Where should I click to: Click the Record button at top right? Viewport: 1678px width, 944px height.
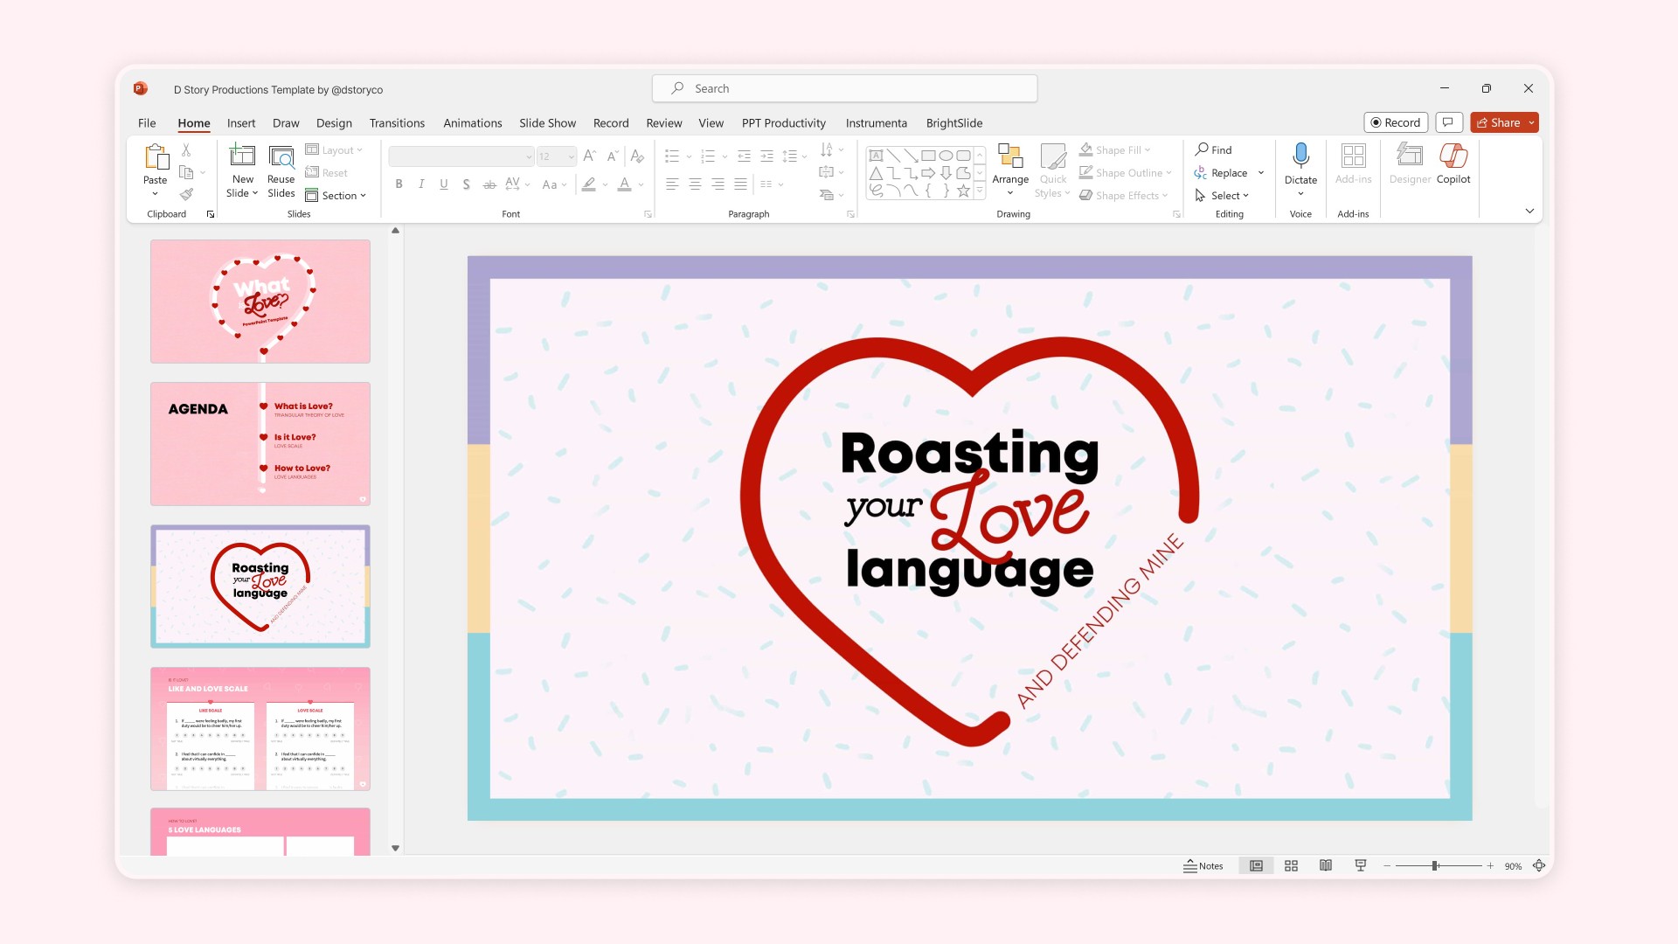tap(1395, 122)
